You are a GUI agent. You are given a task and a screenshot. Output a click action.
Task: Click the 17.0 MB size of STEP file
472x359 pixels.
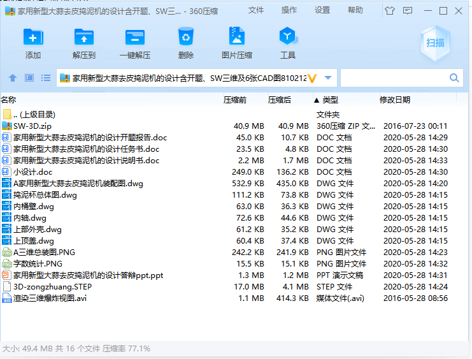point(248,286)
